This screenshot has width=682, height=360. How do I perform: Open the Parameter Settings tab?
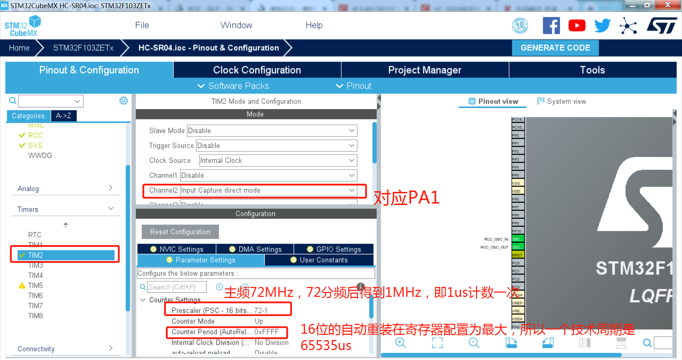(x=201, y=260)
